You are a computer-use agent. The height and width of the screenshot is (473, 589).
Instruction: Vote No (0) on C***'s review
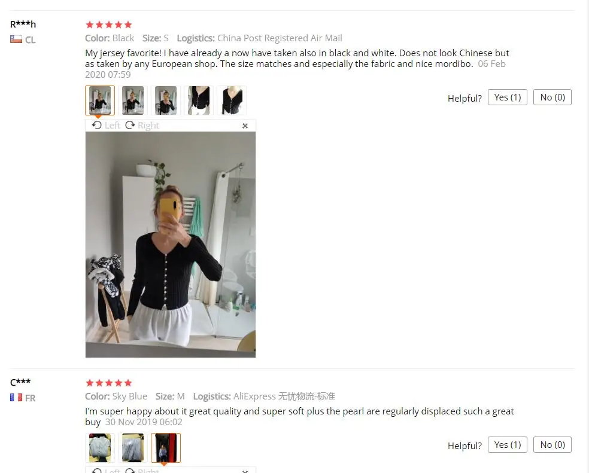pyautogui.click(x=552, y=444)
